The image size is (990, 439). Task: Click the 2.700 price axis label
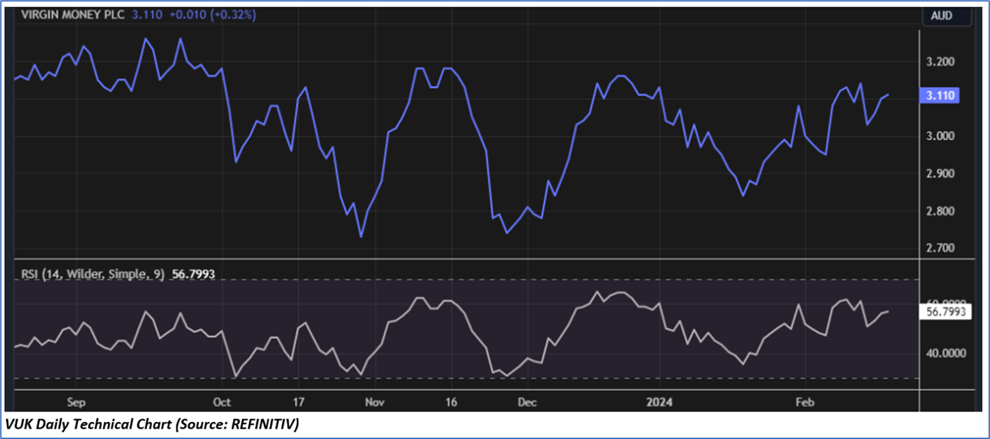point(941,248)
